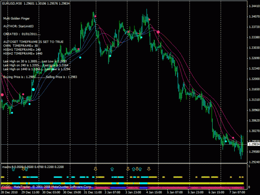Image resolution: width=260 pixels, height=195 pixels.
Task: Click the 'HIGH1 TIMEFRAME= 240' line
Action: click(22, 49)
